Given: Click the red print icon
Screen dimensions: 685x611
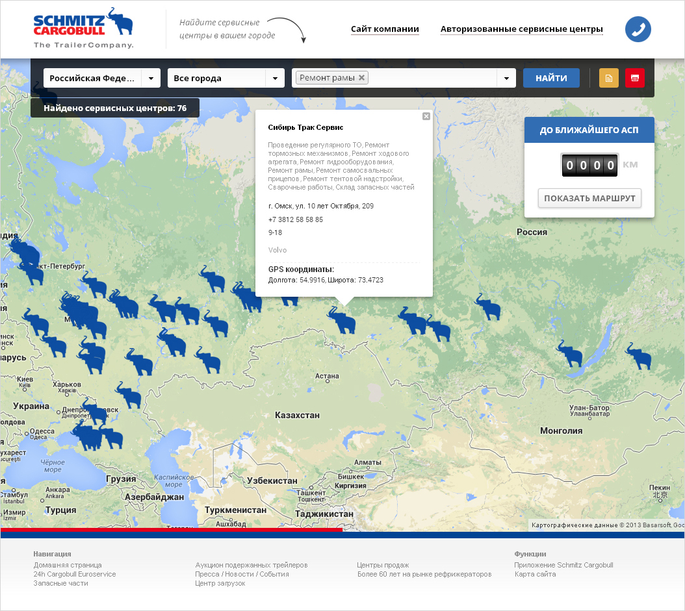Looking at the screenshot, I should (635, 78).
